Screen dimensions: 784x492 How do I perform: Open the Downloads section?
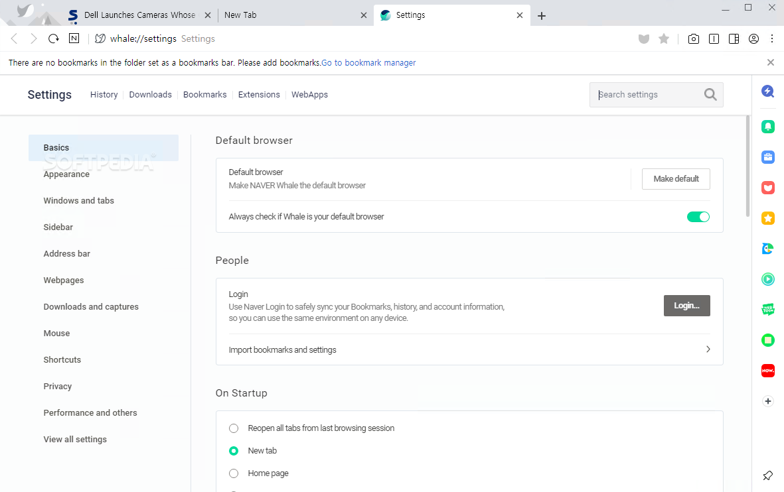pos(151,94)
